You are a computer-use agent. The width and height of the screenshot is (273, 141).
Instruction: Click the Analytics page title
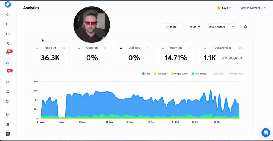tap(31, 8)
